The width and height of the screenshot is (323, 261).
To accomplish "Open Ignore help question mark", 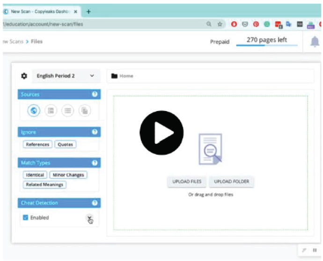I will click(x=95, y=132).
